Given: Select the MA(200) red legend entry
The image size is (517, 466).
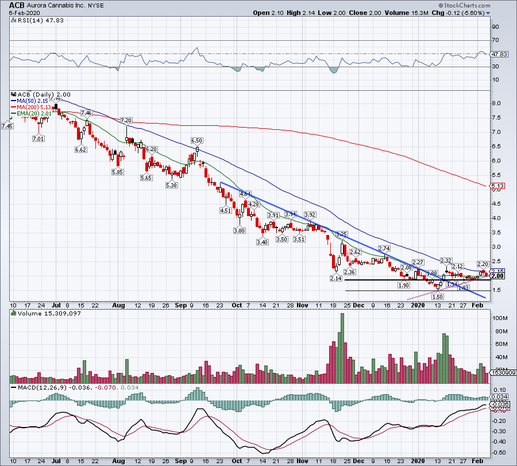Looking at the screenshot, I should coord(31,107).
